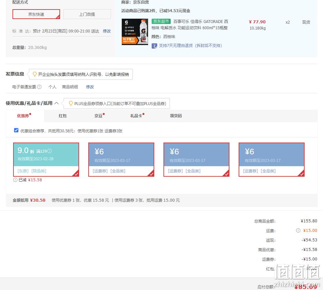Click the 京东超市 green tag
The width and height of the screenshot is (323, 290).
pyautogui.click(x=161, y=21)
